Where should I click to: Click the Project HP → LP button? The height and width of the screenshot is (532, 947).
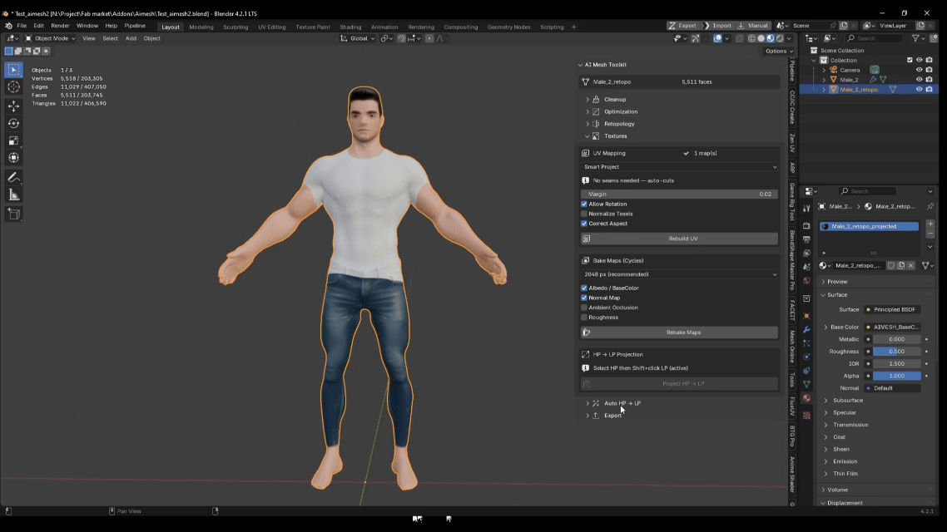pyautogui.click(x=679, y=383)
